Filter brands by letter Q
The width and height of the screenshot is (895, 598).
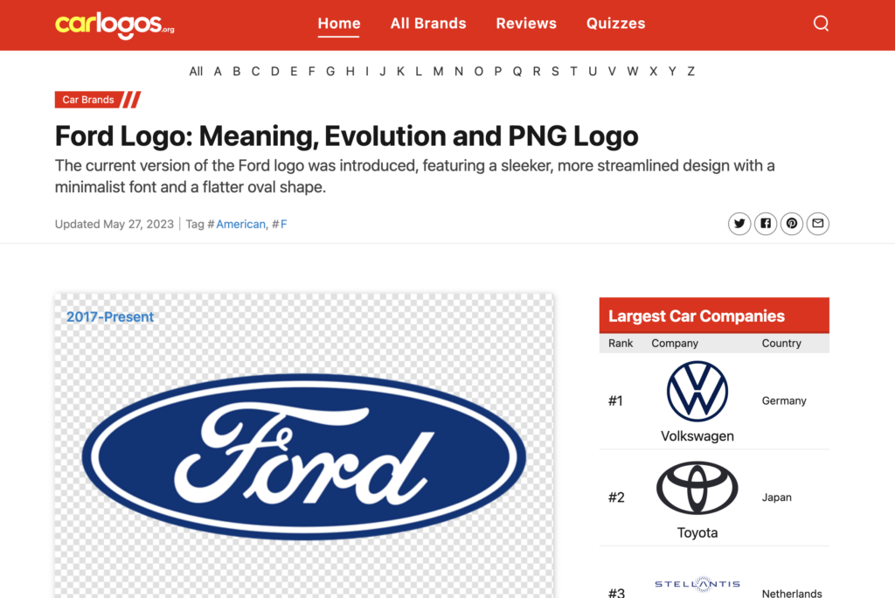(517, 72)
